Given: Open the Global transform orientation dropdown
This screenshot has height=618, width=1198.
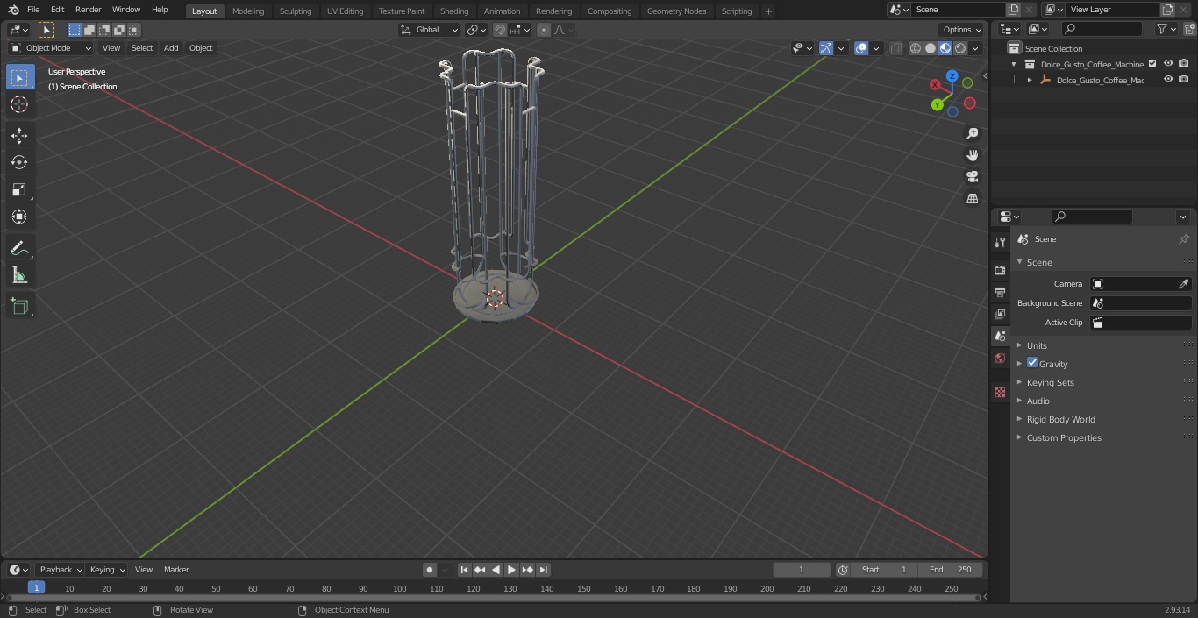Looking at the screenshot, I should [430, 30].
